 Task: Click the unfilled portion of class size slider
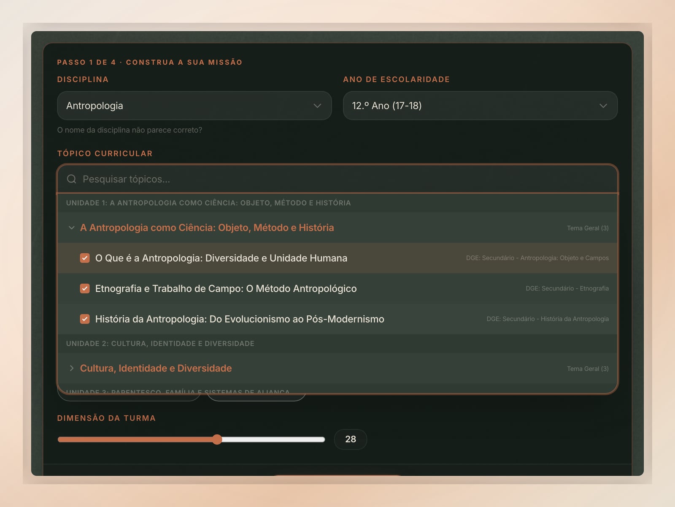[273, 439]
